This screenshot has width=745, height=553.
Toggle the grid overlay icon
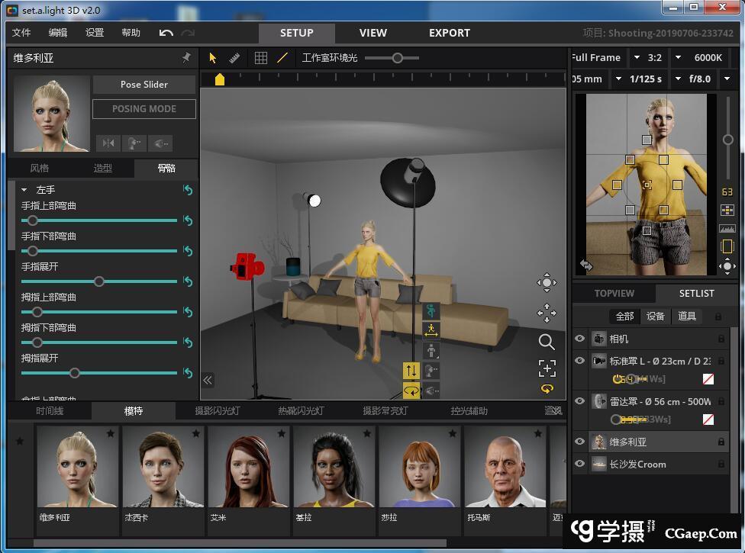(x=261, y=58)
